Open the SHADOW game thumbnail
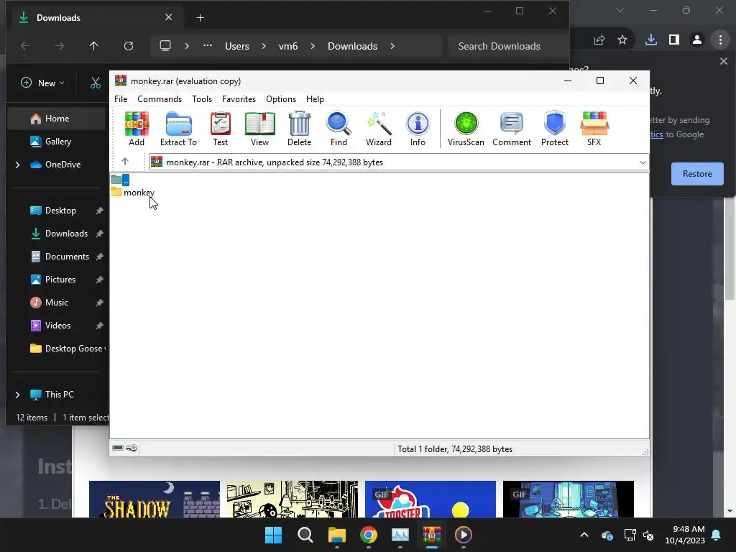This screenshot has width=736, height=552. tap(155, 499)
